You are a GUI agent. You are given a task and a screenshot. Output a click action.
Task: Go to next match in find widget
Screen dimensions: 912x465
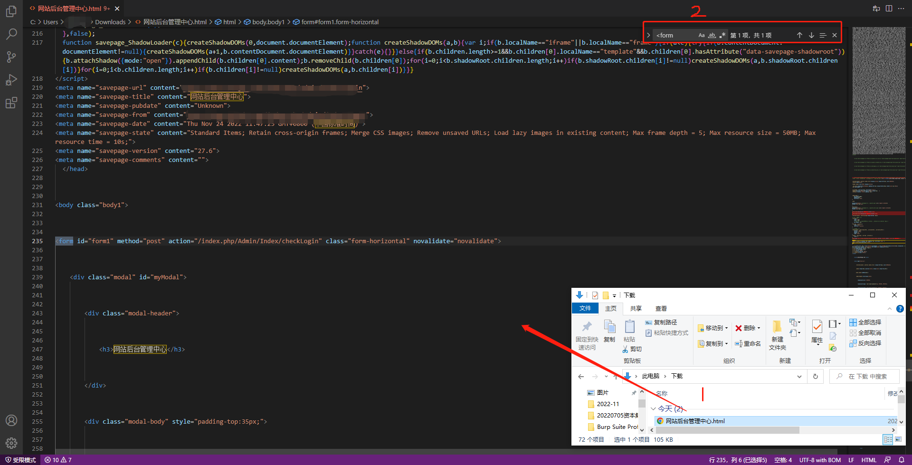811,35
